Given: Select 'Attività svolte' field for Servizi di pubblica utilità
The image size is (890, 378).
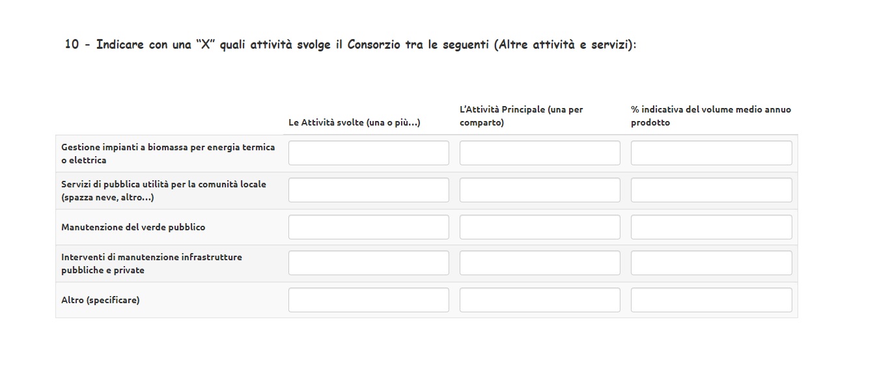Looking at the screenshot, I should 369,190.
